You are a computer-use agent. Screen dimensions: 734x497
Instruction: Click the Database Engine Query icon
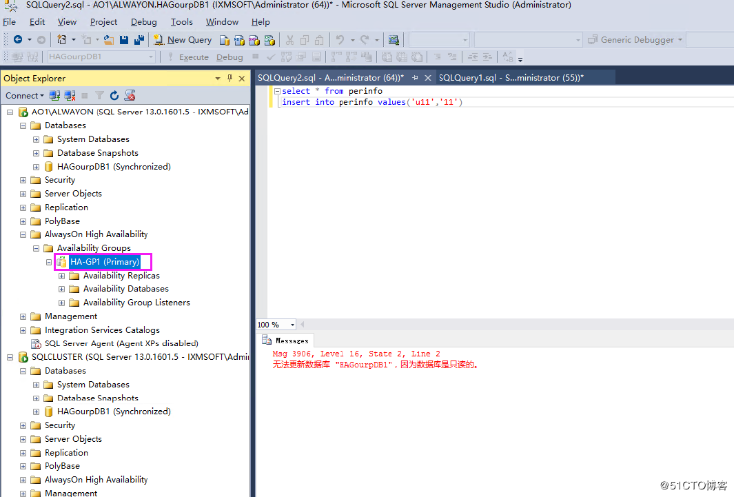[225, 40]
